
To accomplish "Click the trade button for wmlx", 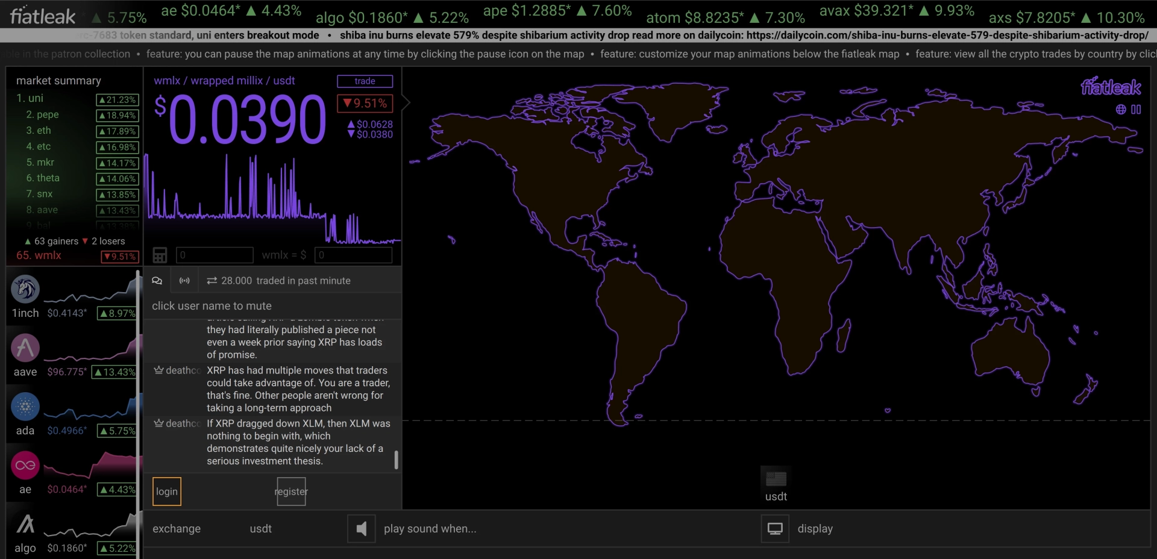I will click(x=365, y=81).
